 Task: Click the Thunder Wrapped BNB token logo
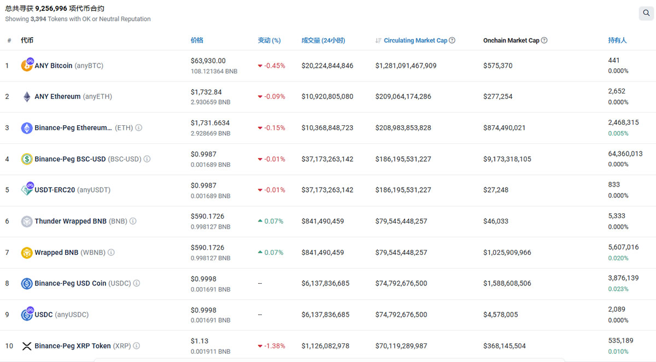click(x=27, y=221)
